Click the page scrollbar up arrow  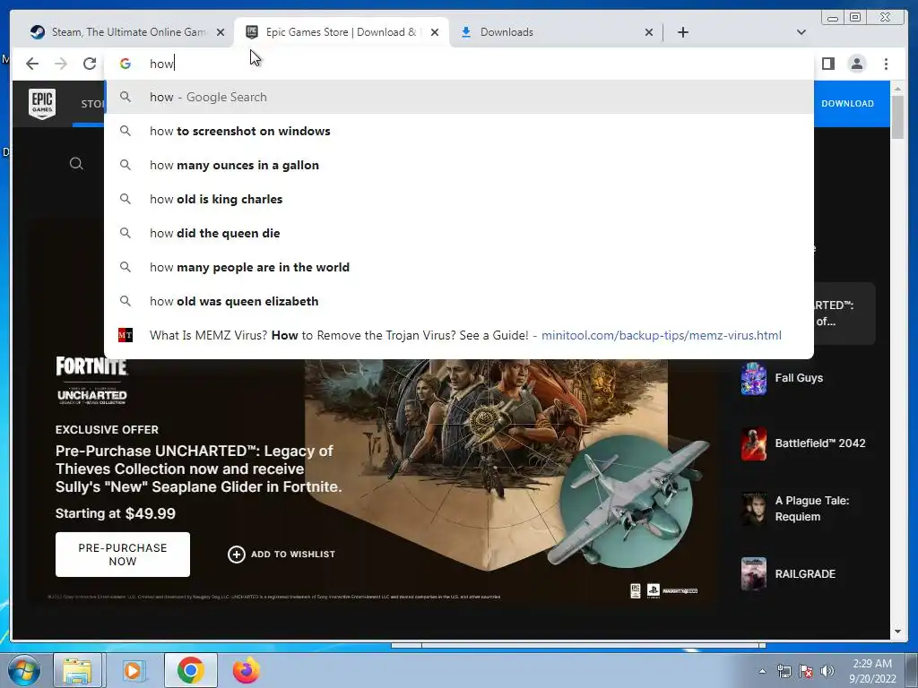[x=897, y=89]
